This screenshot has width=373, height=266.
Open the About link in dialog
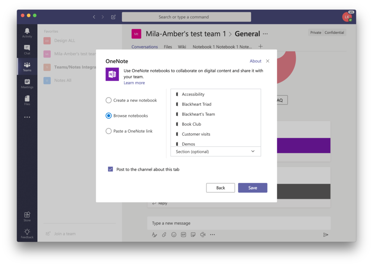(256, 61)
